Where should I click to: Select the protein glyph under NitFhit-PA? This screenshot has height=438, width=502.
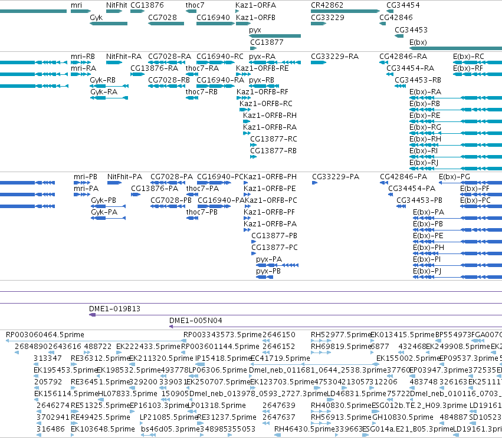[114, 183]
